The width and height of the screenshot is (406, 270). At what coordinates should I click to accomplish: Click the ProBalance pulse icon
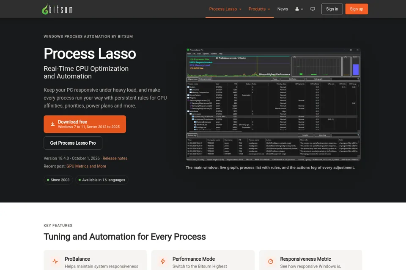55,261
